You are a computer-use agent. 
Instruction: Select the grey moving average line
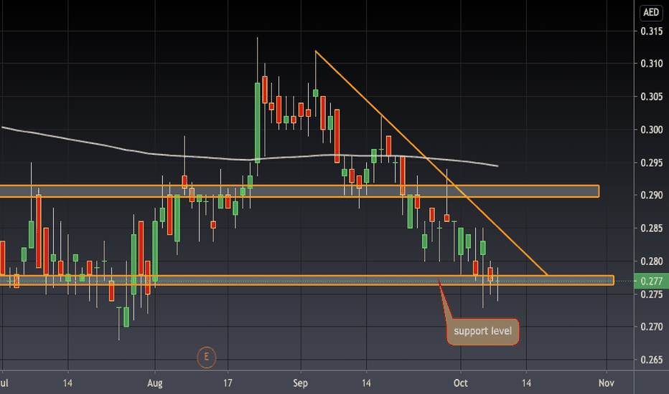(x=250, y=160)
